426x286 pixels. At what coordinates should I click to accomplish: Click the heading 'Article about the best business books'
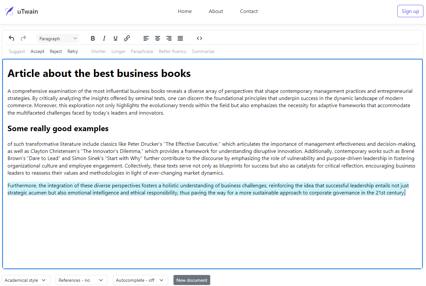(99, 73)
